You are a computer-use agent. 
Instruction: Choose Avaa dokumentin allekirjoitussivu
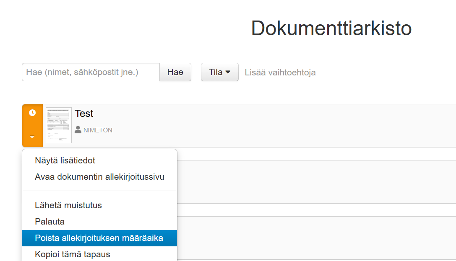tap(99, 177)
